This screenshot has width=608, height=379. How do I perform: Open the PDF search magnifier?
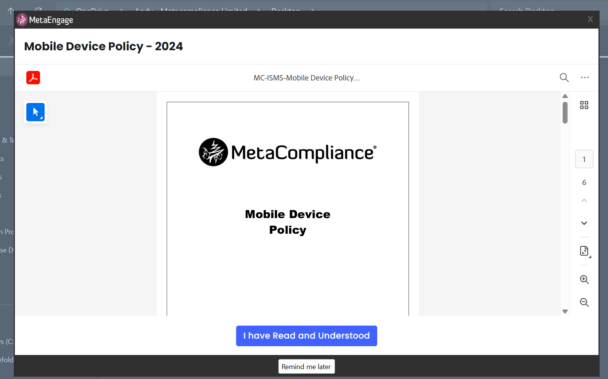564,78
